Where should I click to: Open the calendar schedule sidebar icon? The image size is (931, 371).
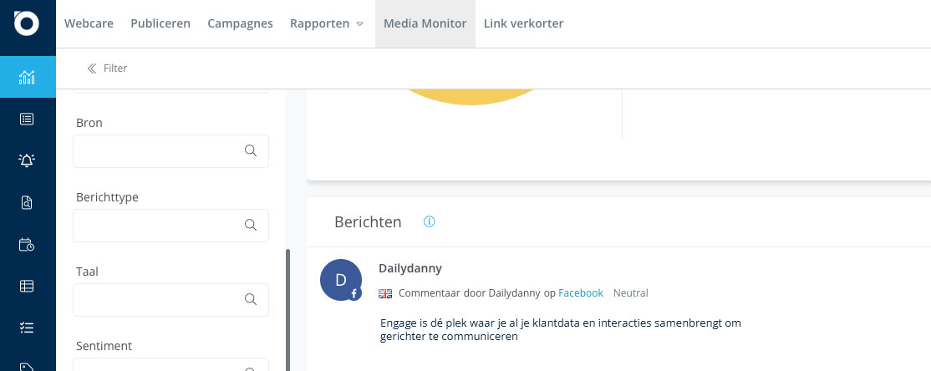(27, 245)
